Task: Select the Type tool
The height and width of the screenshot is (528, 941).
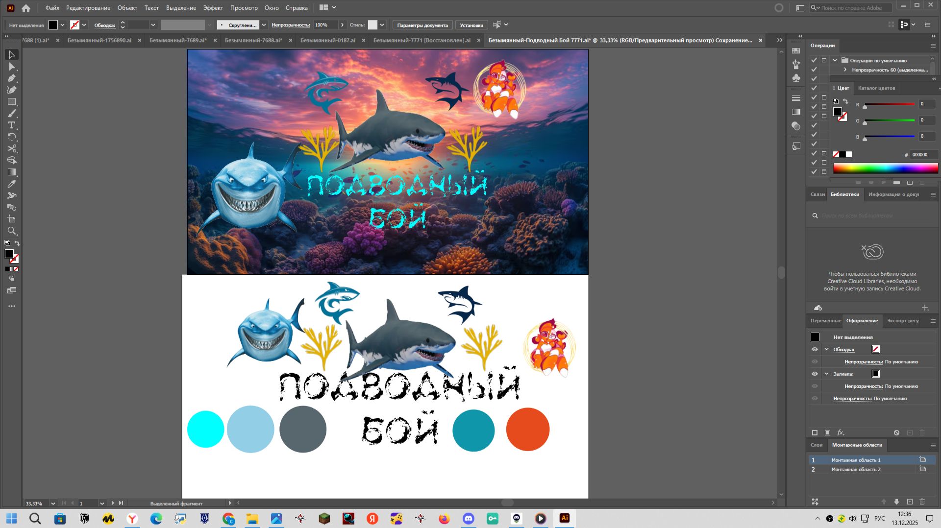Action: [12, 125]
